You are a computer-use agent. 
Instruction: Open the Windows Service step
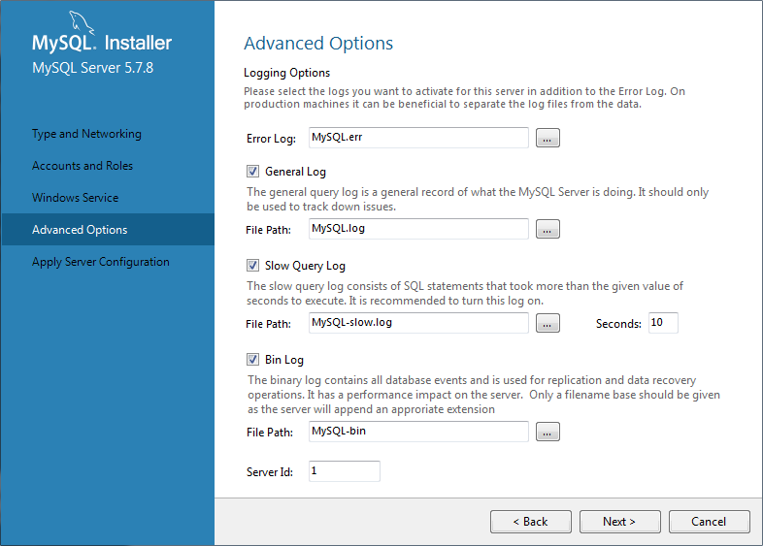point(75,198)
